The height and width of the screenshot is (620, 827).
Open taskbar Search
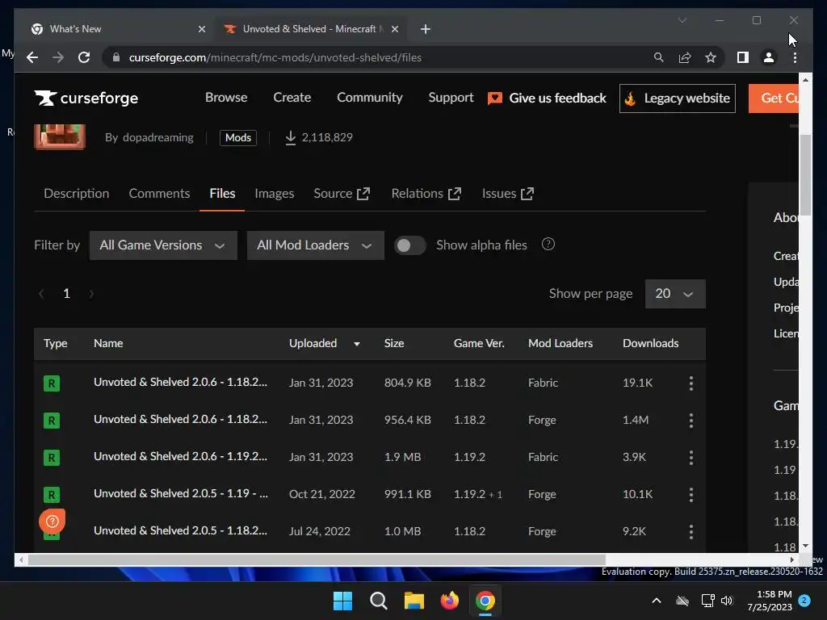378,601
